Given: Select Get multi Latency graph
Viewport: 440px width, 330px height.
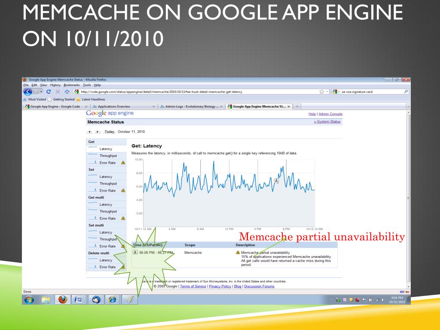Looking at the screenshot, I should point(106,205).
